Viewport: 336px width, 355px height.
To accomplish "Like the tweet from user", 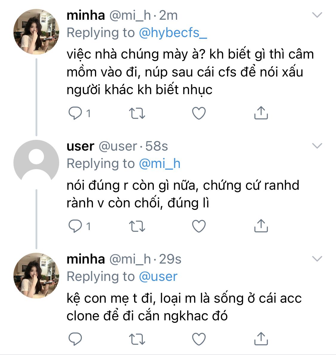I will tap(199, 226).
